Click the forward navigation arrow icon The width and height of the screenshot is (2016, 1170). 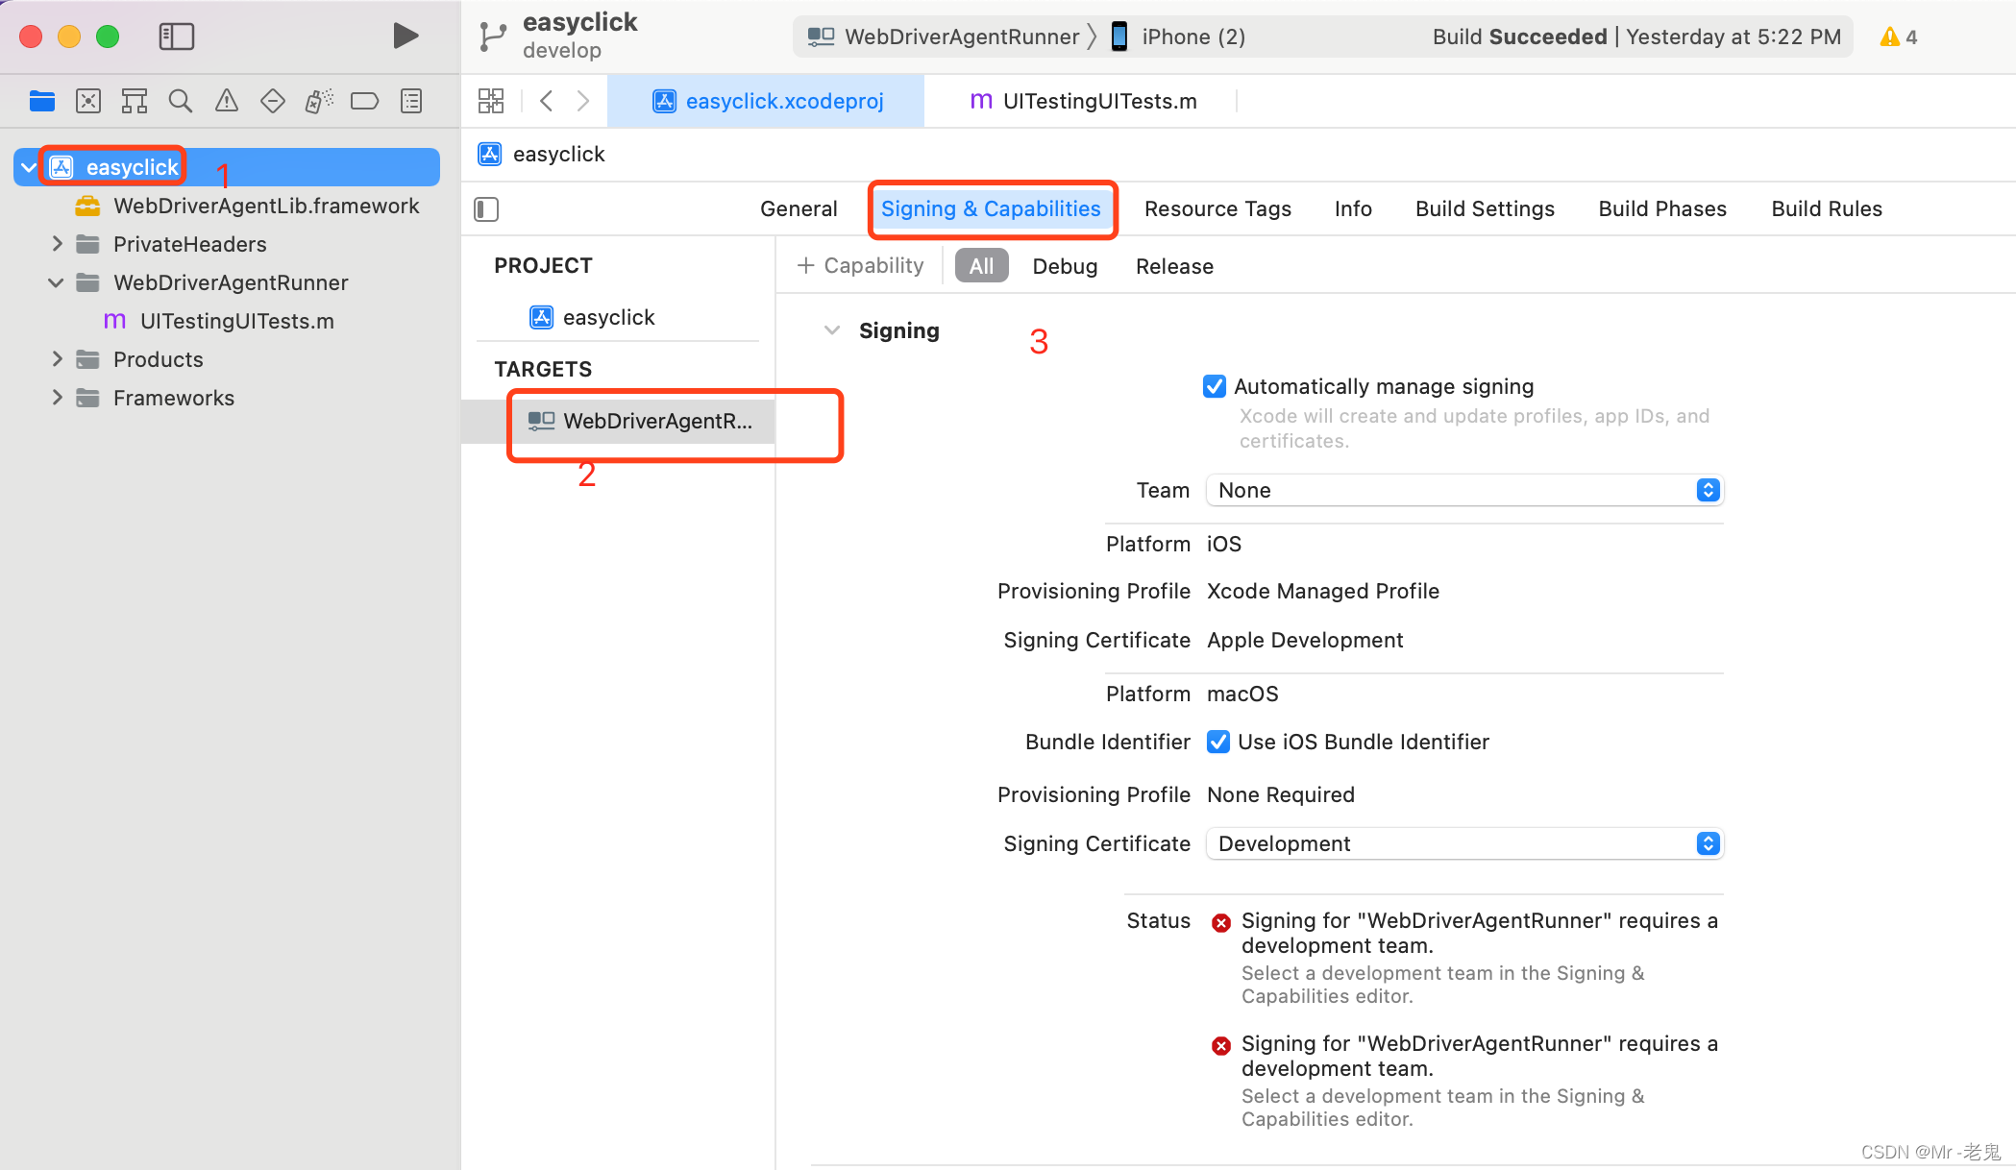[584, 98]
